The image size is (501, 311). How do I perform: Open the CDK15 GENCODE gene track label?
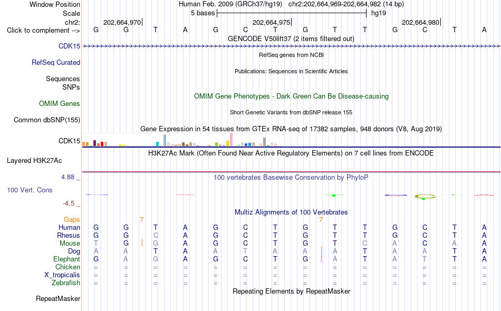tap(69, 46)
